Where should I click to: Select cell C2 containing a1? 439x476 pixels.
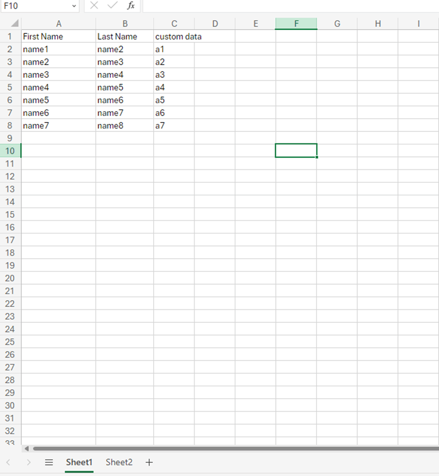coord(174,49)
